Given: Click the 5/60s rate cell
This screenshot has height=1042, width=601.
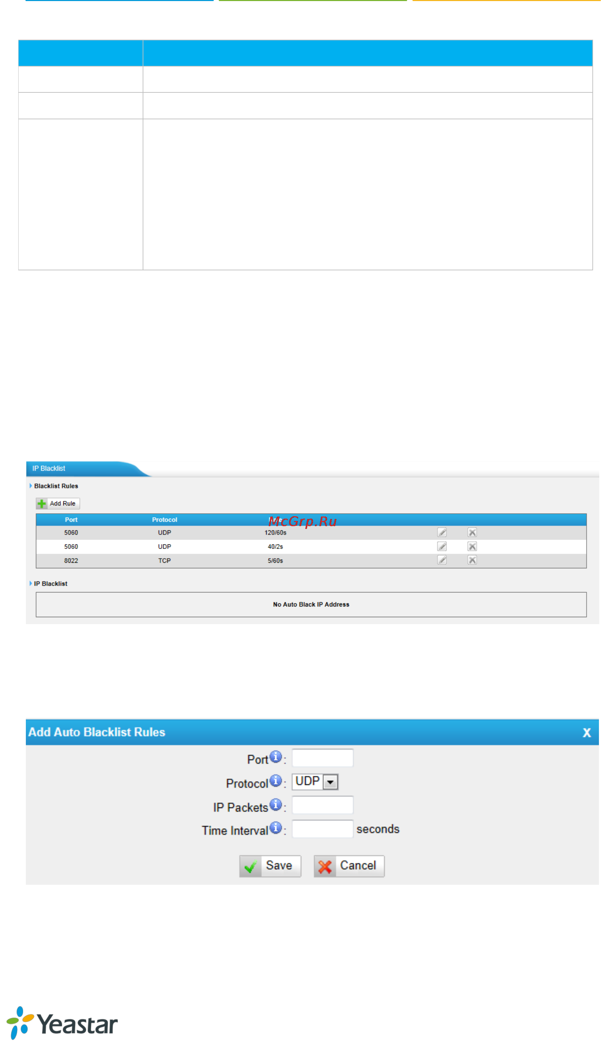Looking at the screenshot, I should 275,560.
